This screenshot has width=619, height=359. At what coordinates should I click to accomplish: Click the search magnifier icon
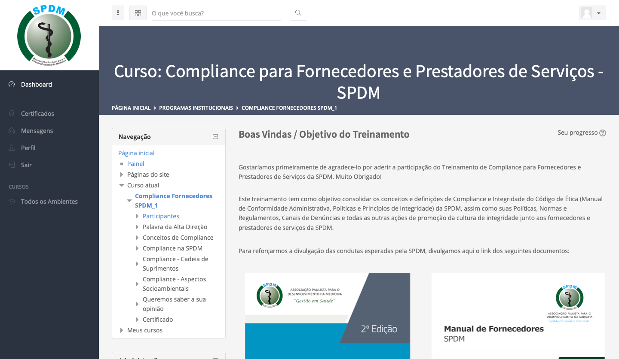pos(298,13)
